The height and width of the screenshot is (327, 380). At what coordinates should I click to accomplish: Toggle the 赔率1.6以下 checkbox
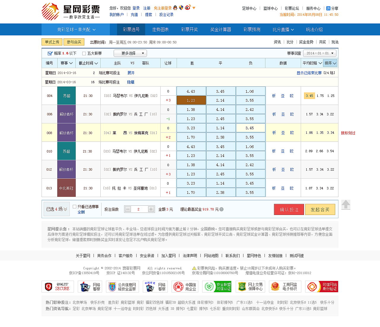(x=50, y=53)
